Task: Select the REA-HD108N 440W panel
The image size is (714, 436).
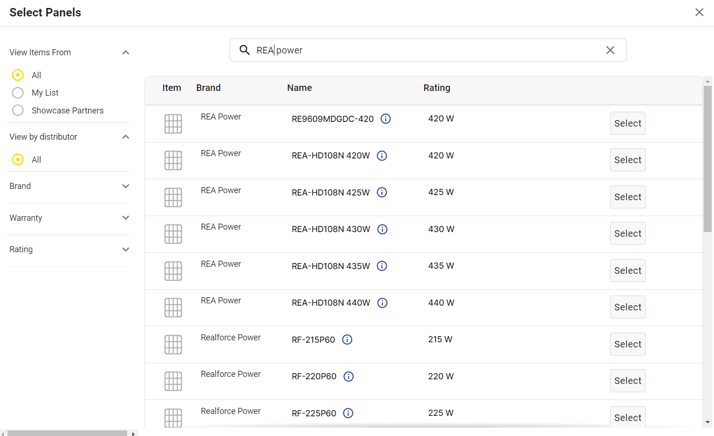Action: coord(628,307)
